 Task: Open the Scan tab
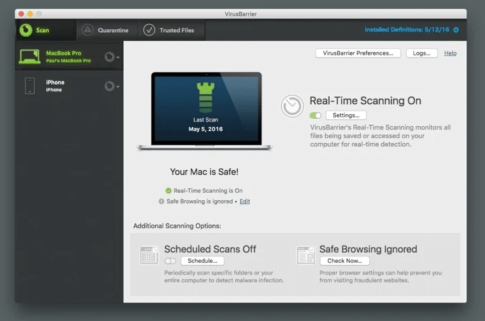45,30
